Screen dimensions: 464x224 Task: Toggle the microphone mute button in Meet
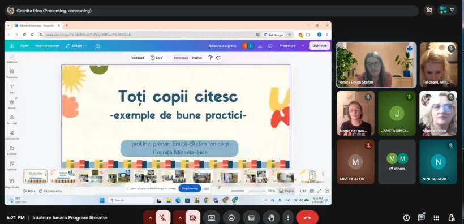(163, 218)
